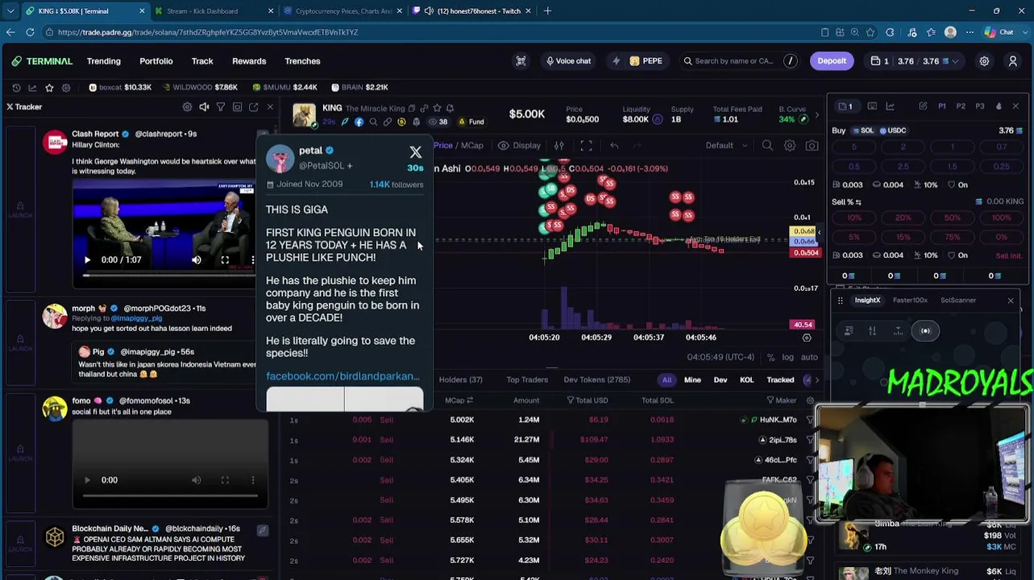
Task: Search KING token with magnifier icon
Action: (x=373, y=122)
